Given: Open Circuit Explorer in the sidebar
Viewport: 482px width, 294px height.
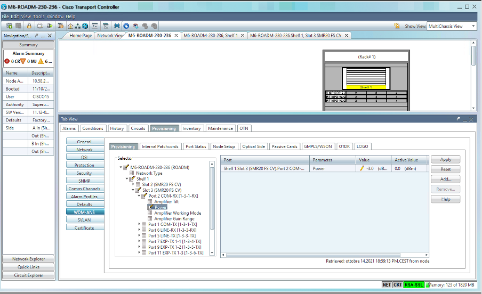Looking at the screenshot, I should (x=29, y=275).
